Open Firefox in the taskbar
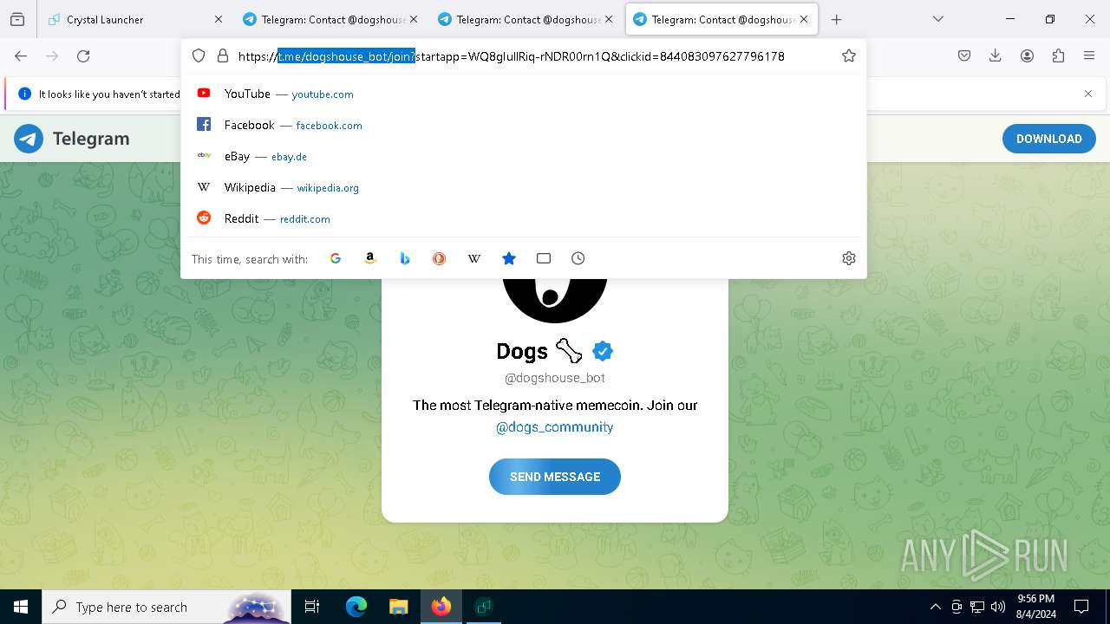Screen dimensions: 1110x624 (441, 607)
